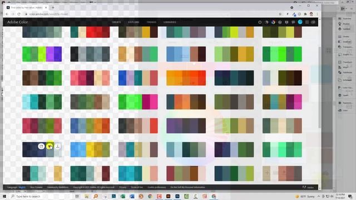Go back using the browser back arrow
Viewport: 356px width, 200px height.
pos(7,14)
